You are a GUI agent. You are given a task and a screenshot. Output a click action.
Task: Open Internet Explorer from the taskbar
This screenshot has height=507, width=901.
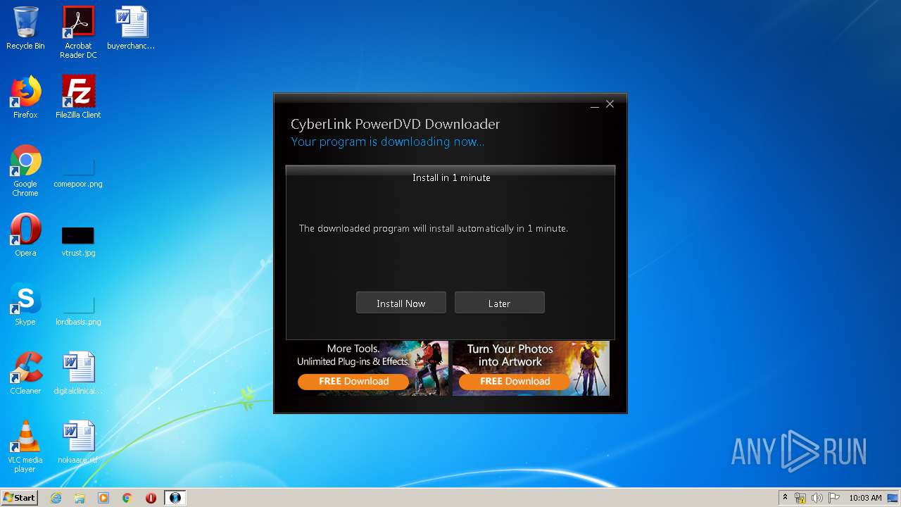[x=56, y=498]
